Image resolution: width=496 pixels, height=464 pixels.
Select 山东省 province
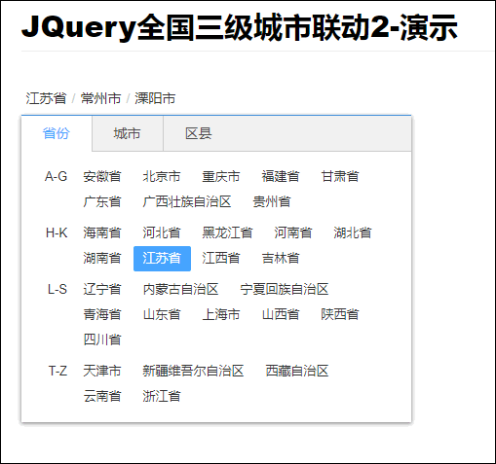point(162,314)
